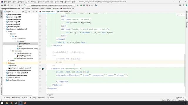Viewport: 188px width, 105px height.
Task: Toggle tool window quick access icon
Action: (1, 100)
